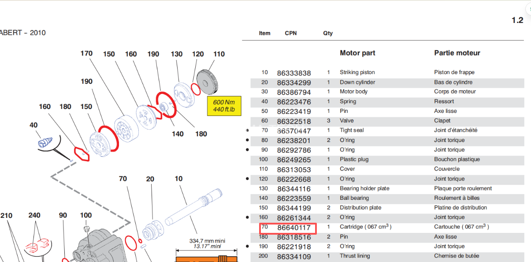Click the Partie moteur section heading
The image size is (531, 262).
pos(457,53)
